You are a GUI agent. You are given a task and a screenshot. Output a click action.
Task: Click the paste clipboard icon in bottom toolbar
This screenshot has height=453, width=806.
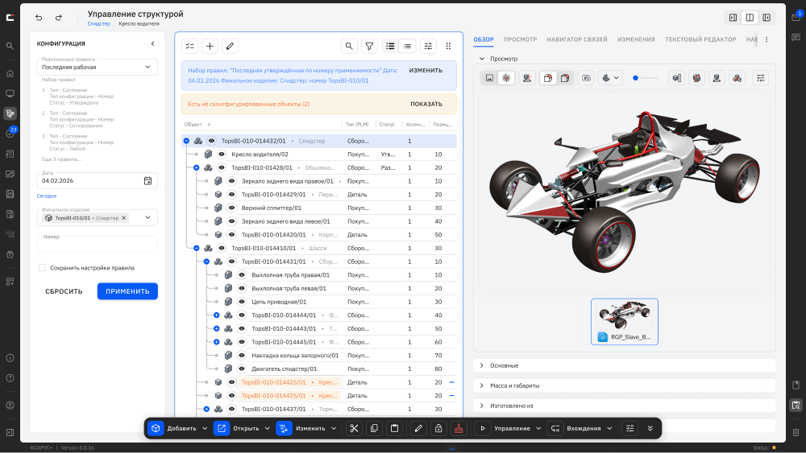click(x=394, y=428)
